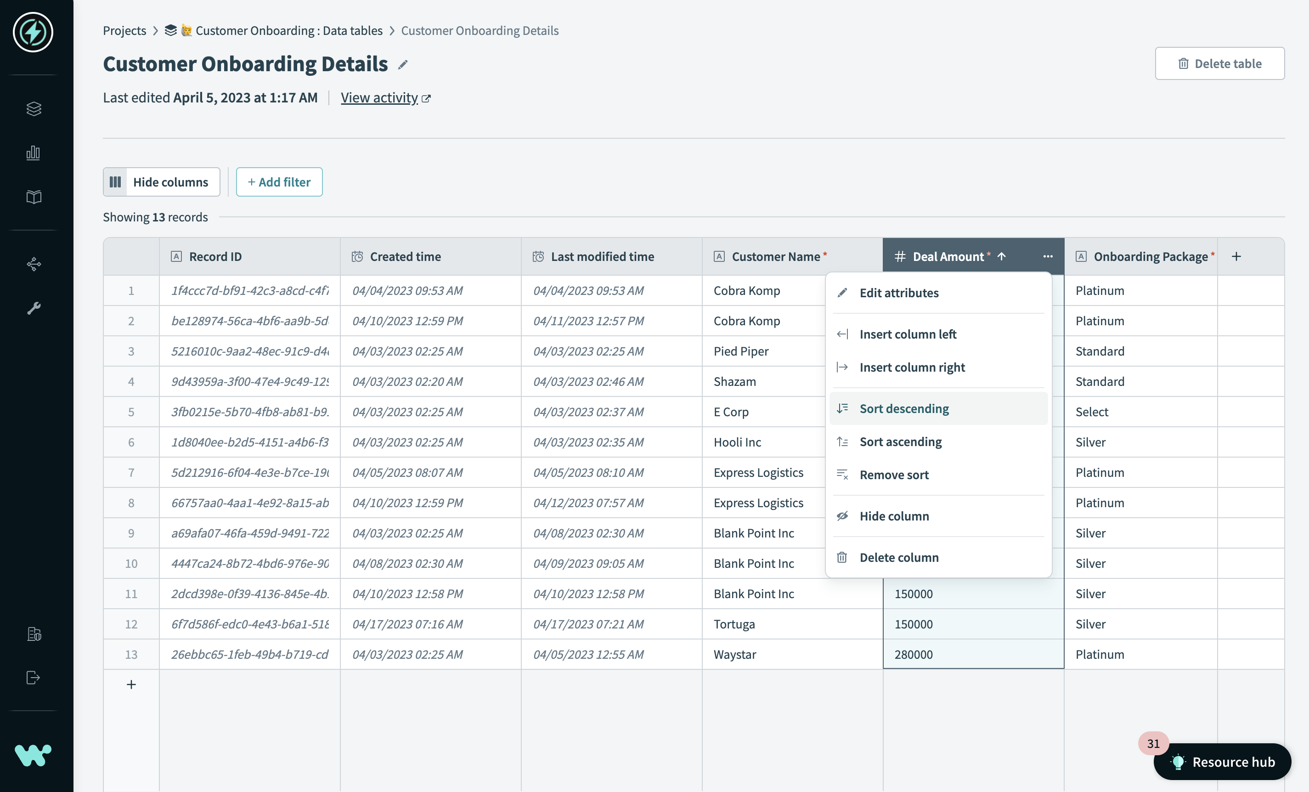
Task: Open Deal Amount column three-dot menu
Action: coord(1048,256)
